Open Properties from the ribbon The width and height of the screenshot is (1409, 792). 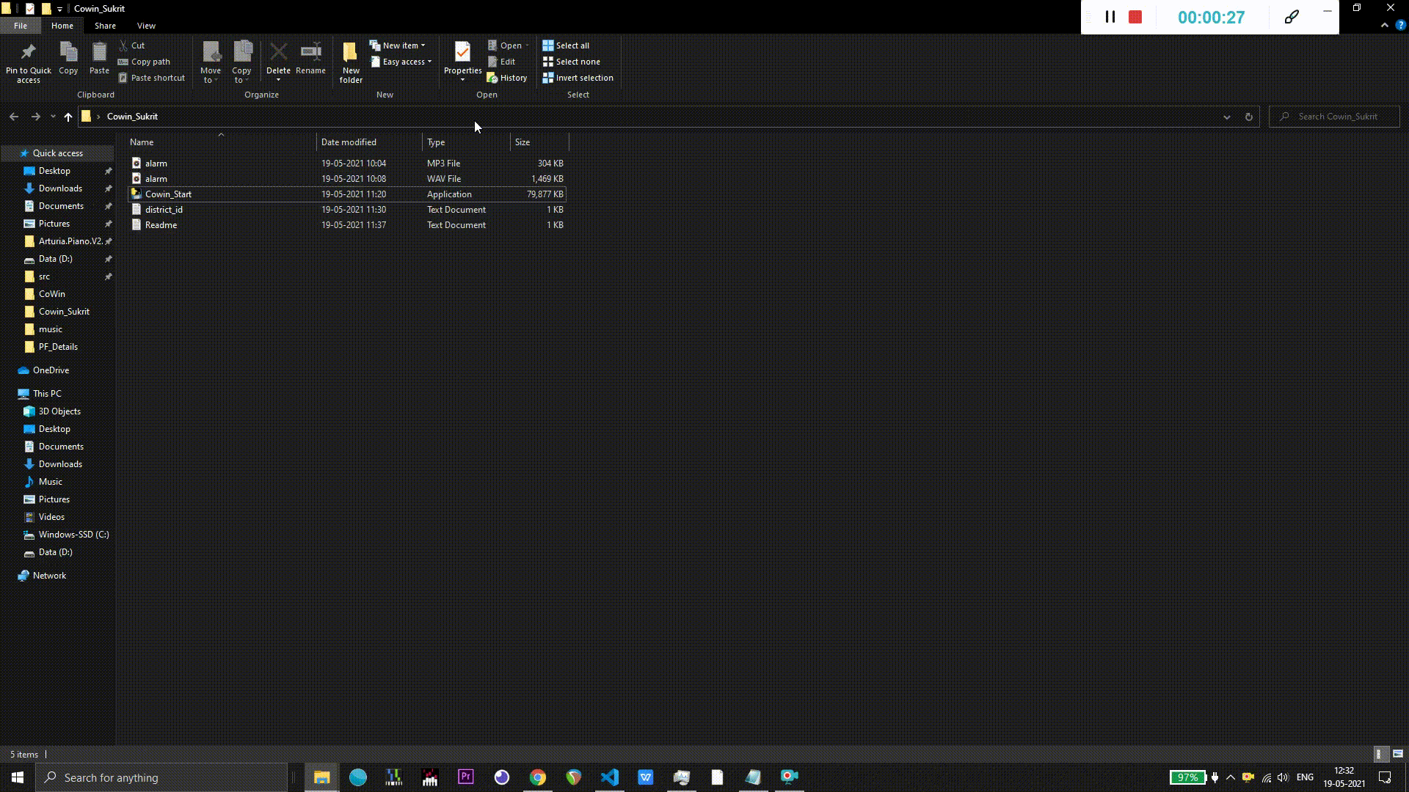(x=462, y=53)
